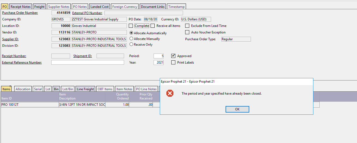357x143 pixels.
Task: Select the PRO 10012T item row
Action: pyautogui.click(x=29, y=105)
